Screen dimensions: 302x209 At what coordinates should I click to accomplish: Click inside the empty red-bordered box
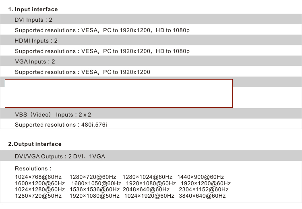(x=119, y=93)
